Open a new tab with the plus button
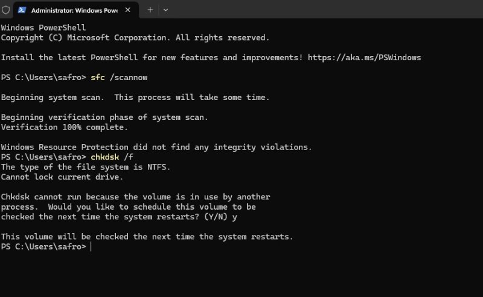The height and width of the screenshot is (297, 483). pos(150,10)
